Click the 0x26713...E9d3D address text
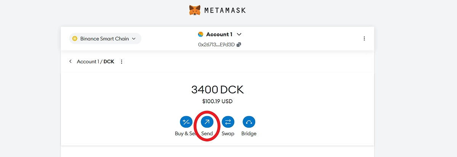 tap(216, 45)
